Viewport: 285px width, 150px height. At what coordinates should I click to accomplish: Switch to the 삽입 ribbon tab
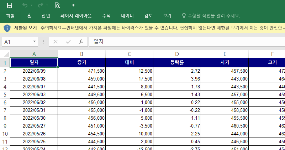tap(46, 16)
